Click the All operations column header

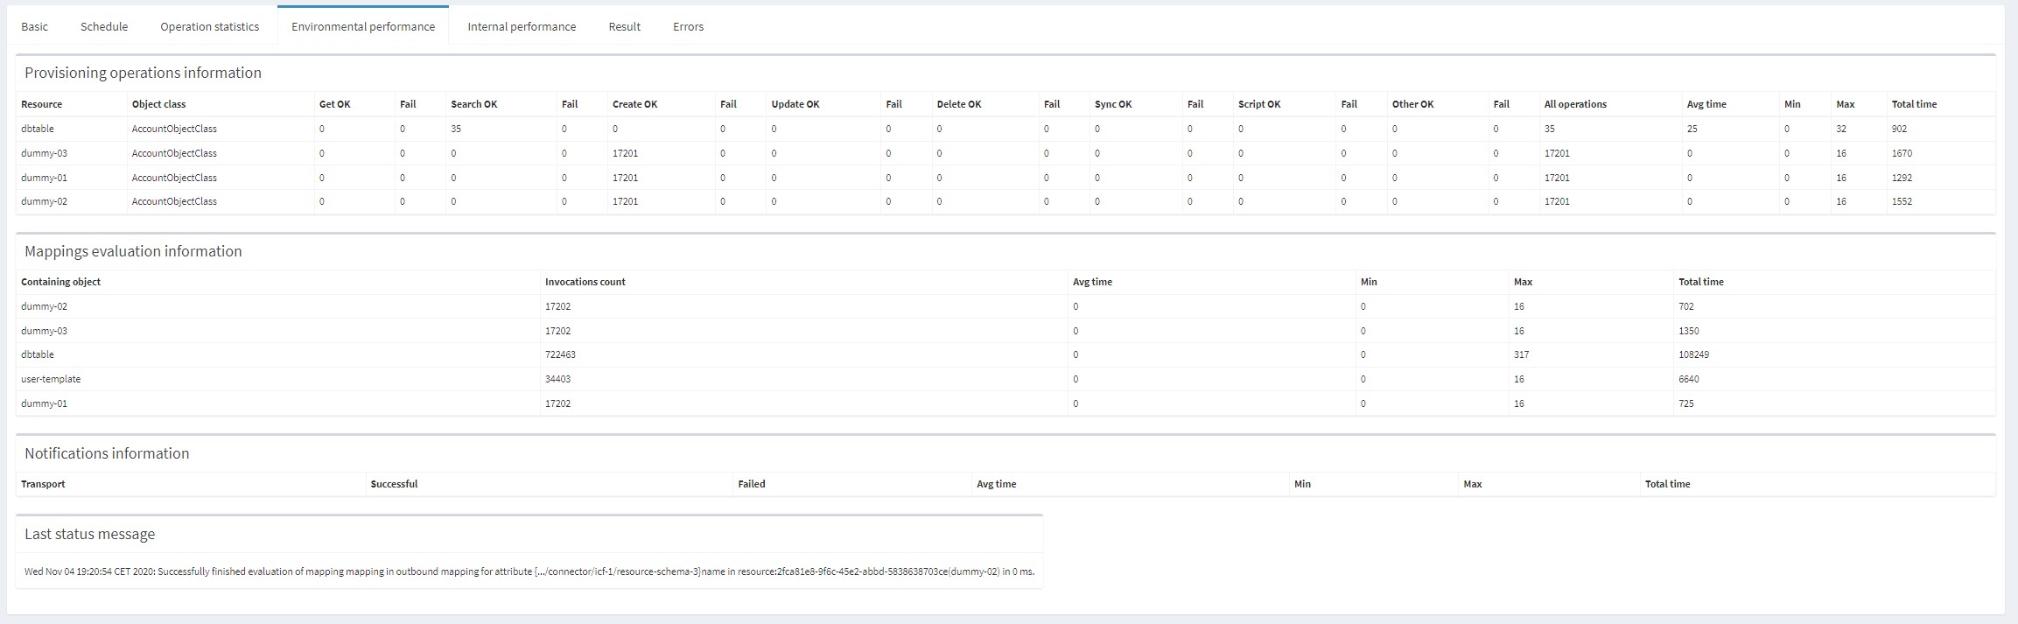[1575, 104]
